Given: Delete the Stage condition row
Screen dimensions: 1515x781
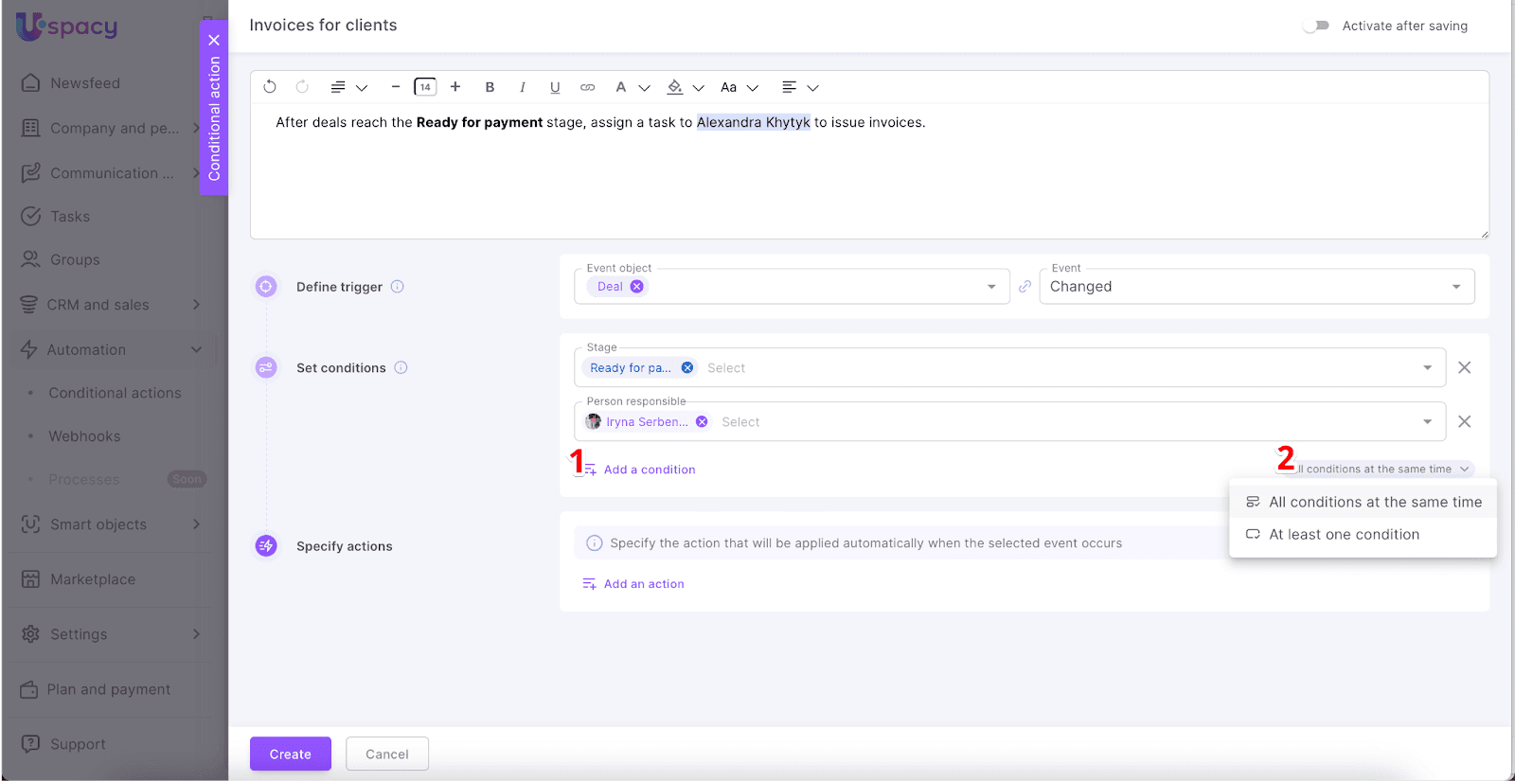Looking at the screenshot, I should [x=1464, y=367].
